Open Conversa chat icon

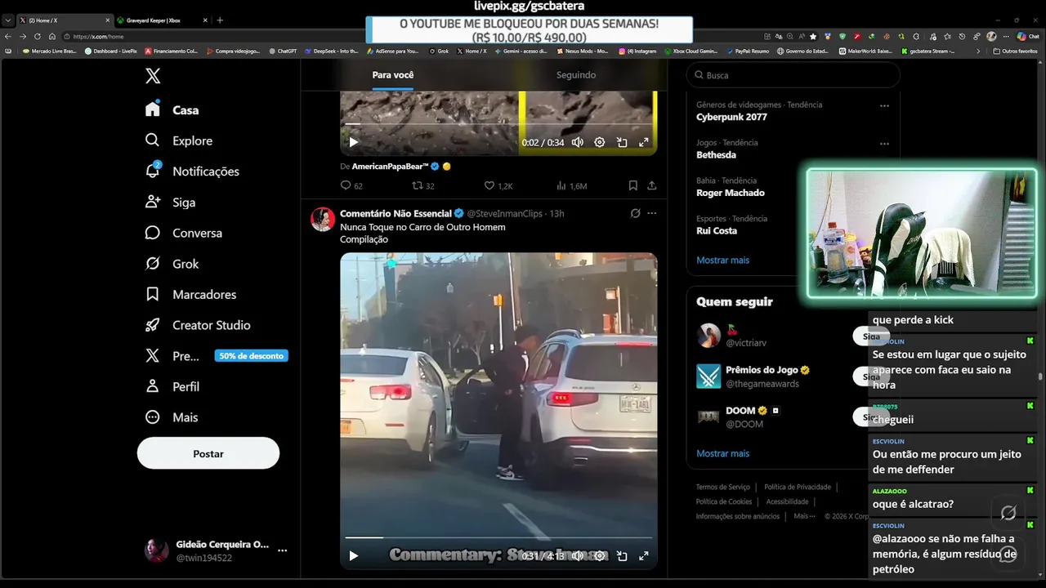[x=153, y=233]
